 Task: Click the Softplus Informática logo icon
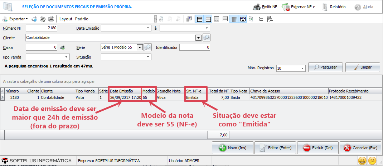click(x=5, y=161)
